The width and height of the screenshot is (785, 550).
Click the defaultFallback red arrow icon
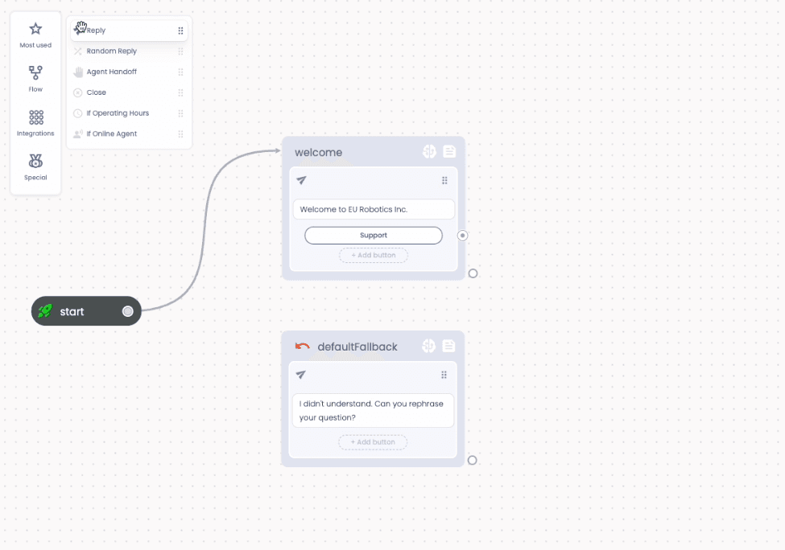click(303, 346)
